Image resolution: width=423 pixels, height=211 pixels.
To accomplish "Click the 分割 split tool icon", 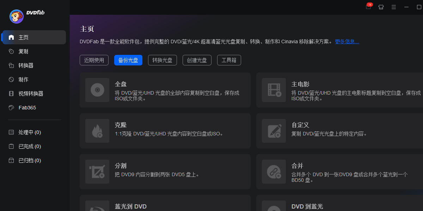I will [97, 172].
